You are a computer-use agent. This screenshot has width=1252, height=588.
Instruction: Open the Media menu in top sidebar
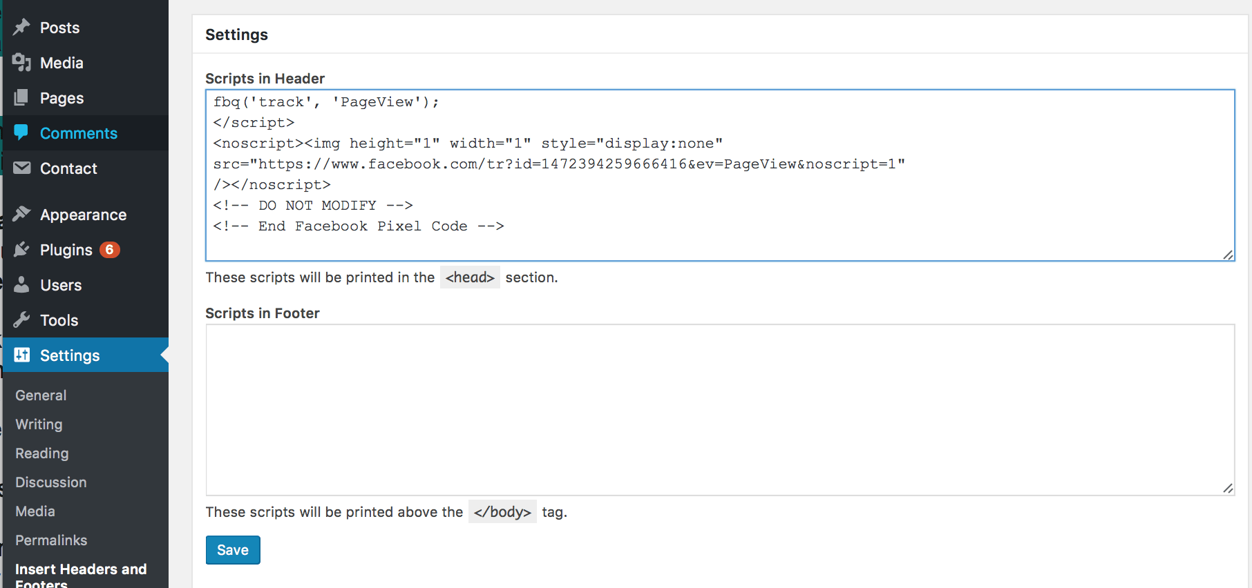[86, 63]
